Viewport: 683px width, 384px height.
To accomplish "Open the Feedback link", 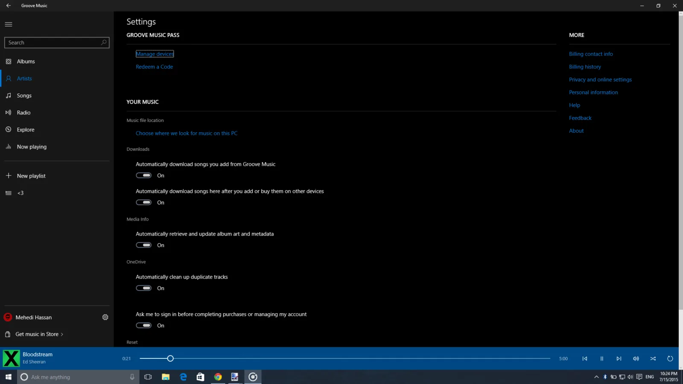I will (580, 118).
